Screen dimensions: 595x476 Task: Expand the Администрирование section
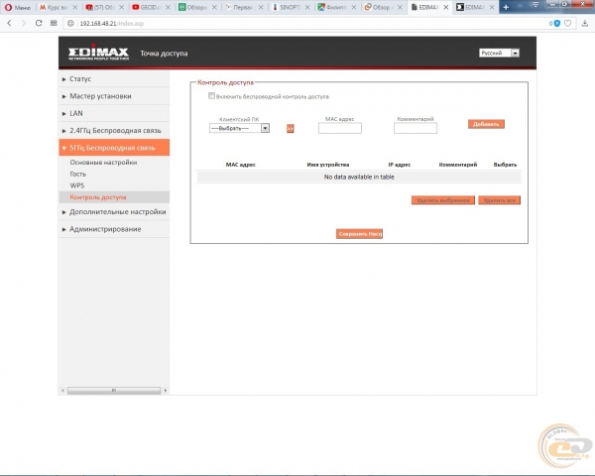pos(114,229)
